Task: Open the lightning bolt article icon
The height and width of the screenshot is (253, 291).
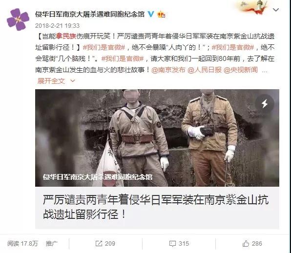Action: tap(265, 104)
